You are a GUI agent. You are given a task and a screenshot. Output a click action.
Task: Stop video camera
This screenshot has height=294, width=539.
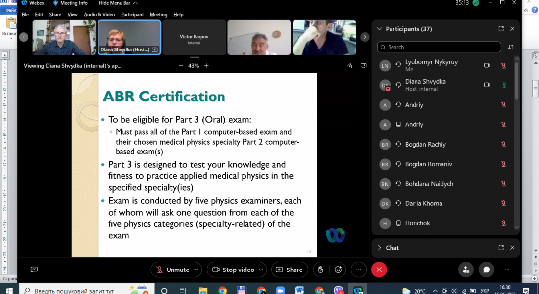[233, 269]
